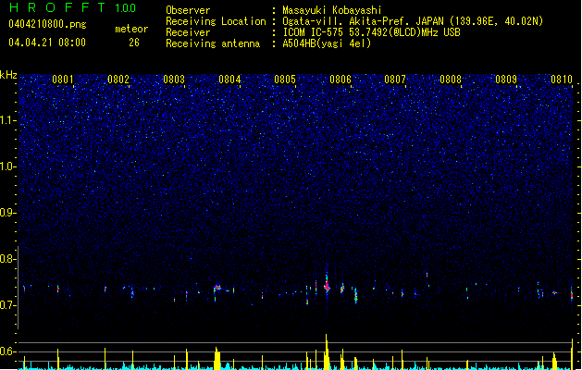Click antenna value A504HB(yagi 4el)
Image resolution: width=582 pixels, height=370 pixels.
click(x=327, y=43)
